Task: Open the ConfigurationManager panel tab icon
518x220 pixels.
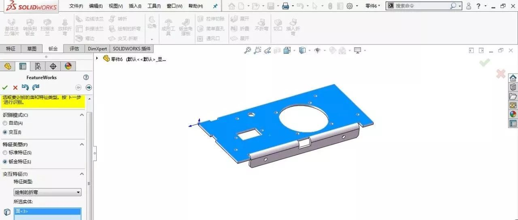Action: pos(38,66)
